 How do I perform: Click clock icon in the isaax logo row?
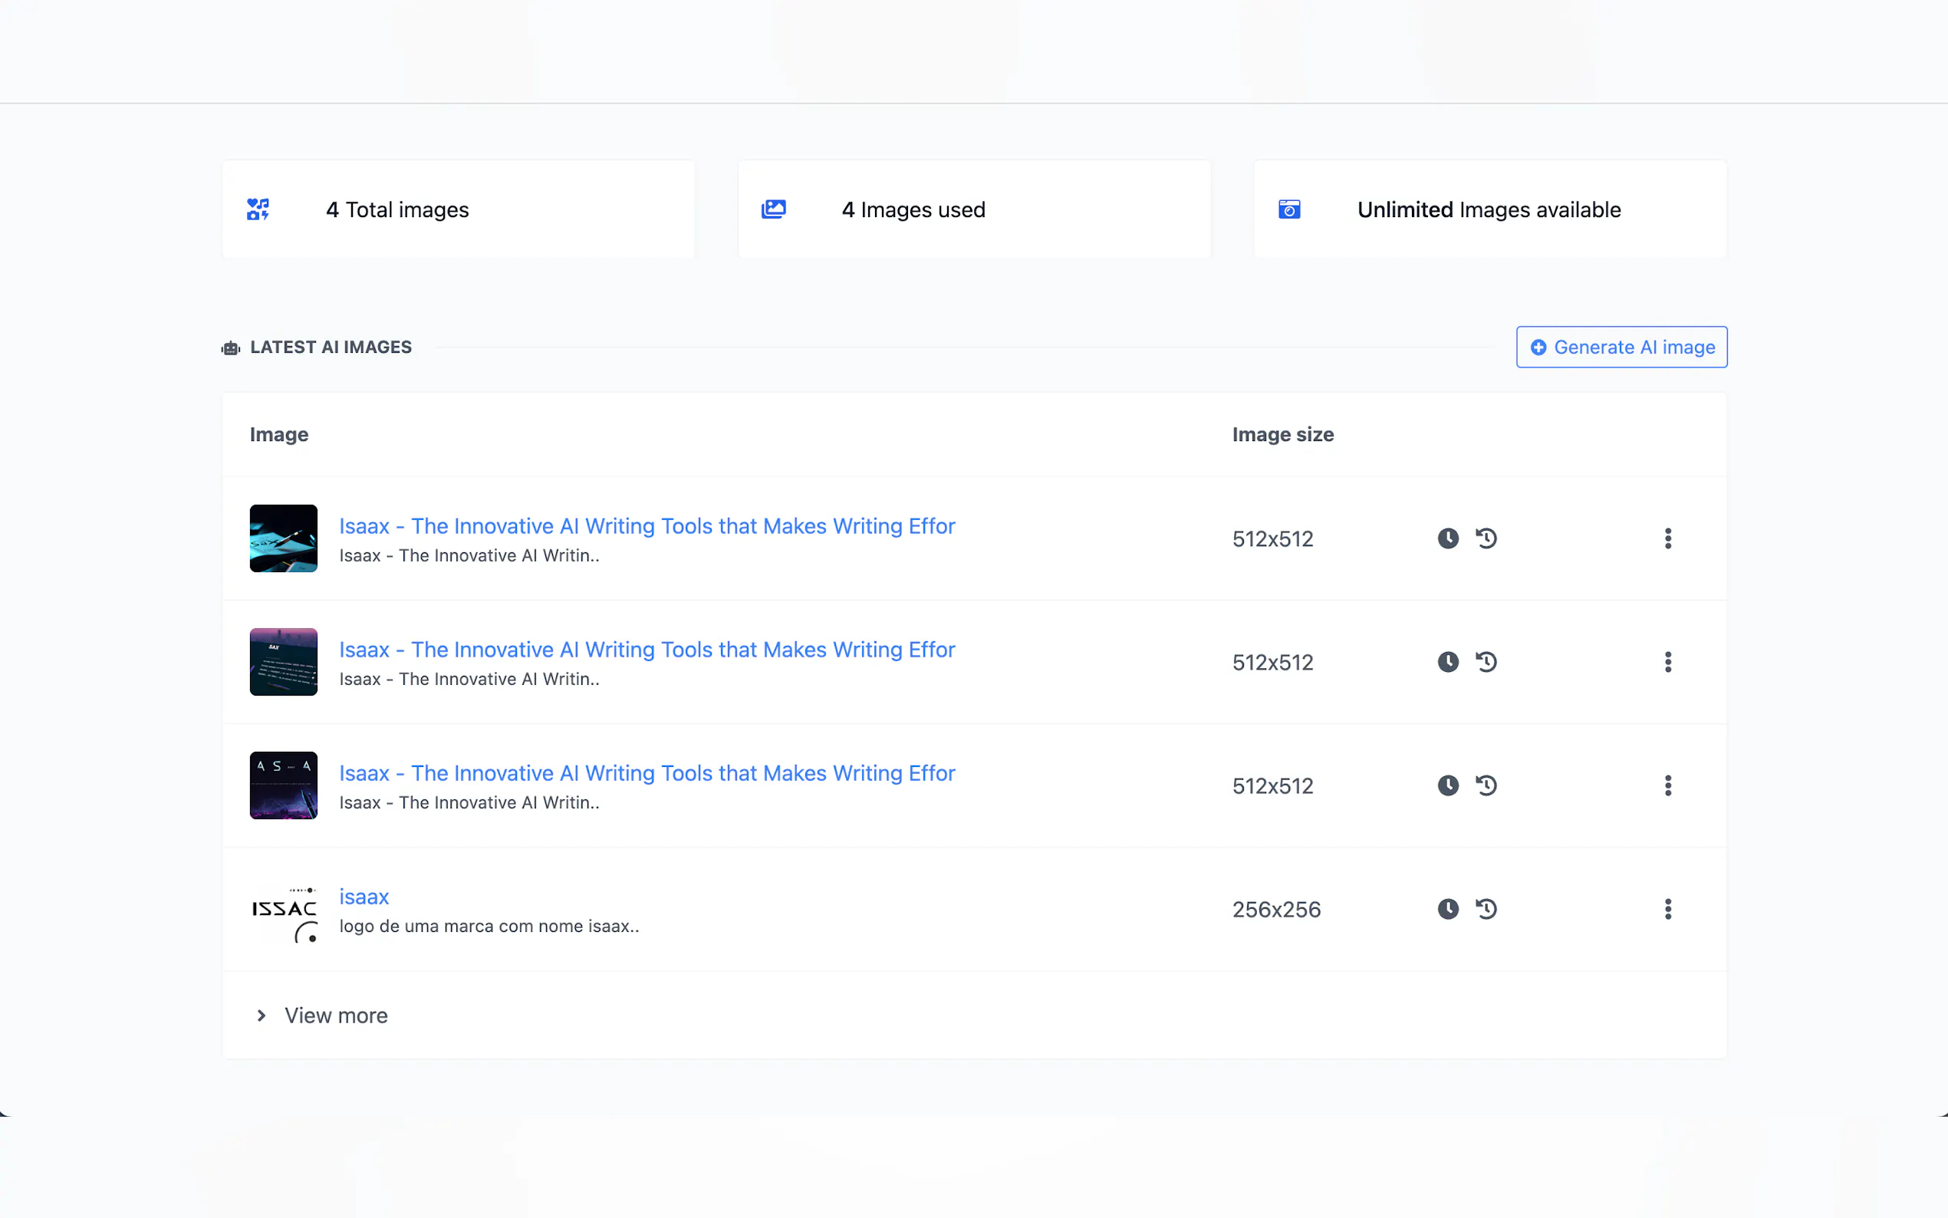point(1447,909)
